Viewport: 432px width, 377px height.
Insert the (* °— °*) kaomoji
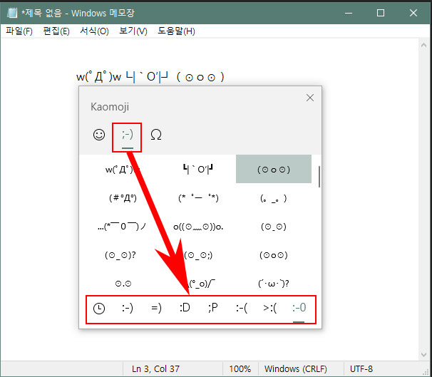point(198,198)
